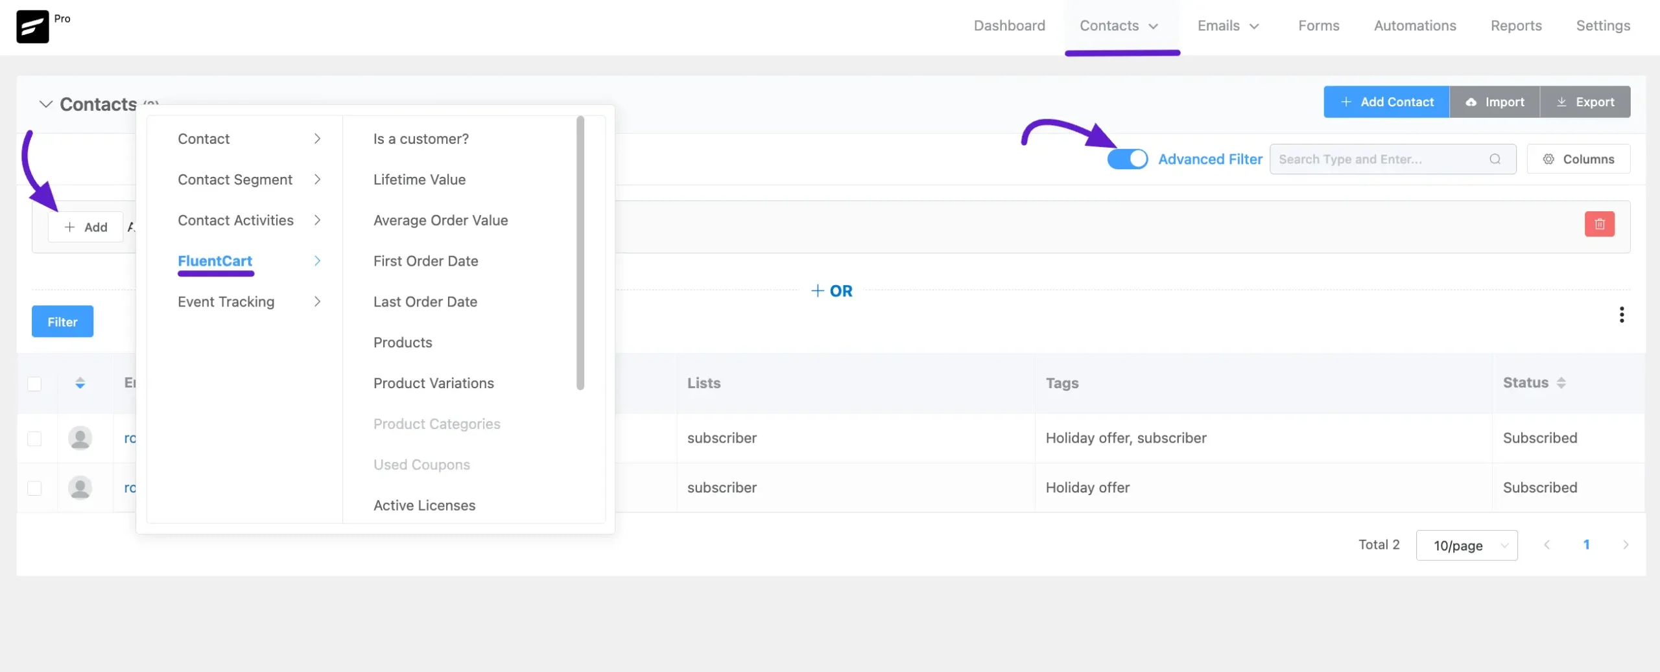Disable the Advanced Filter toggle
Screen dimensions: 1660x672
[x=1127, y=159]
